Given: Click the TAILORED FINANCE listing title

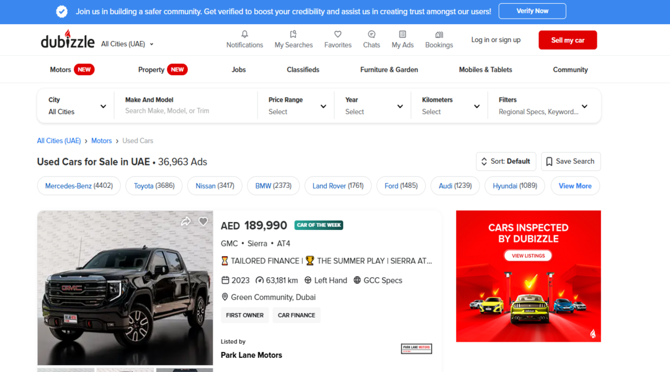Looking at the screenshot, I should pos(327,261).
